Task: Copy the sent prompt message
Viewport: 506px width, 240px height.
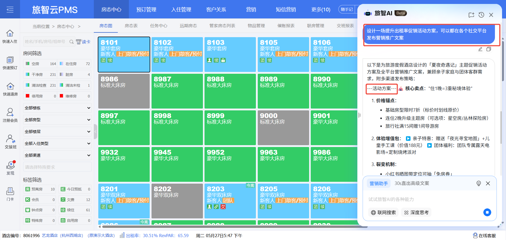Action: pyautogui.click(x=489, y=49)
